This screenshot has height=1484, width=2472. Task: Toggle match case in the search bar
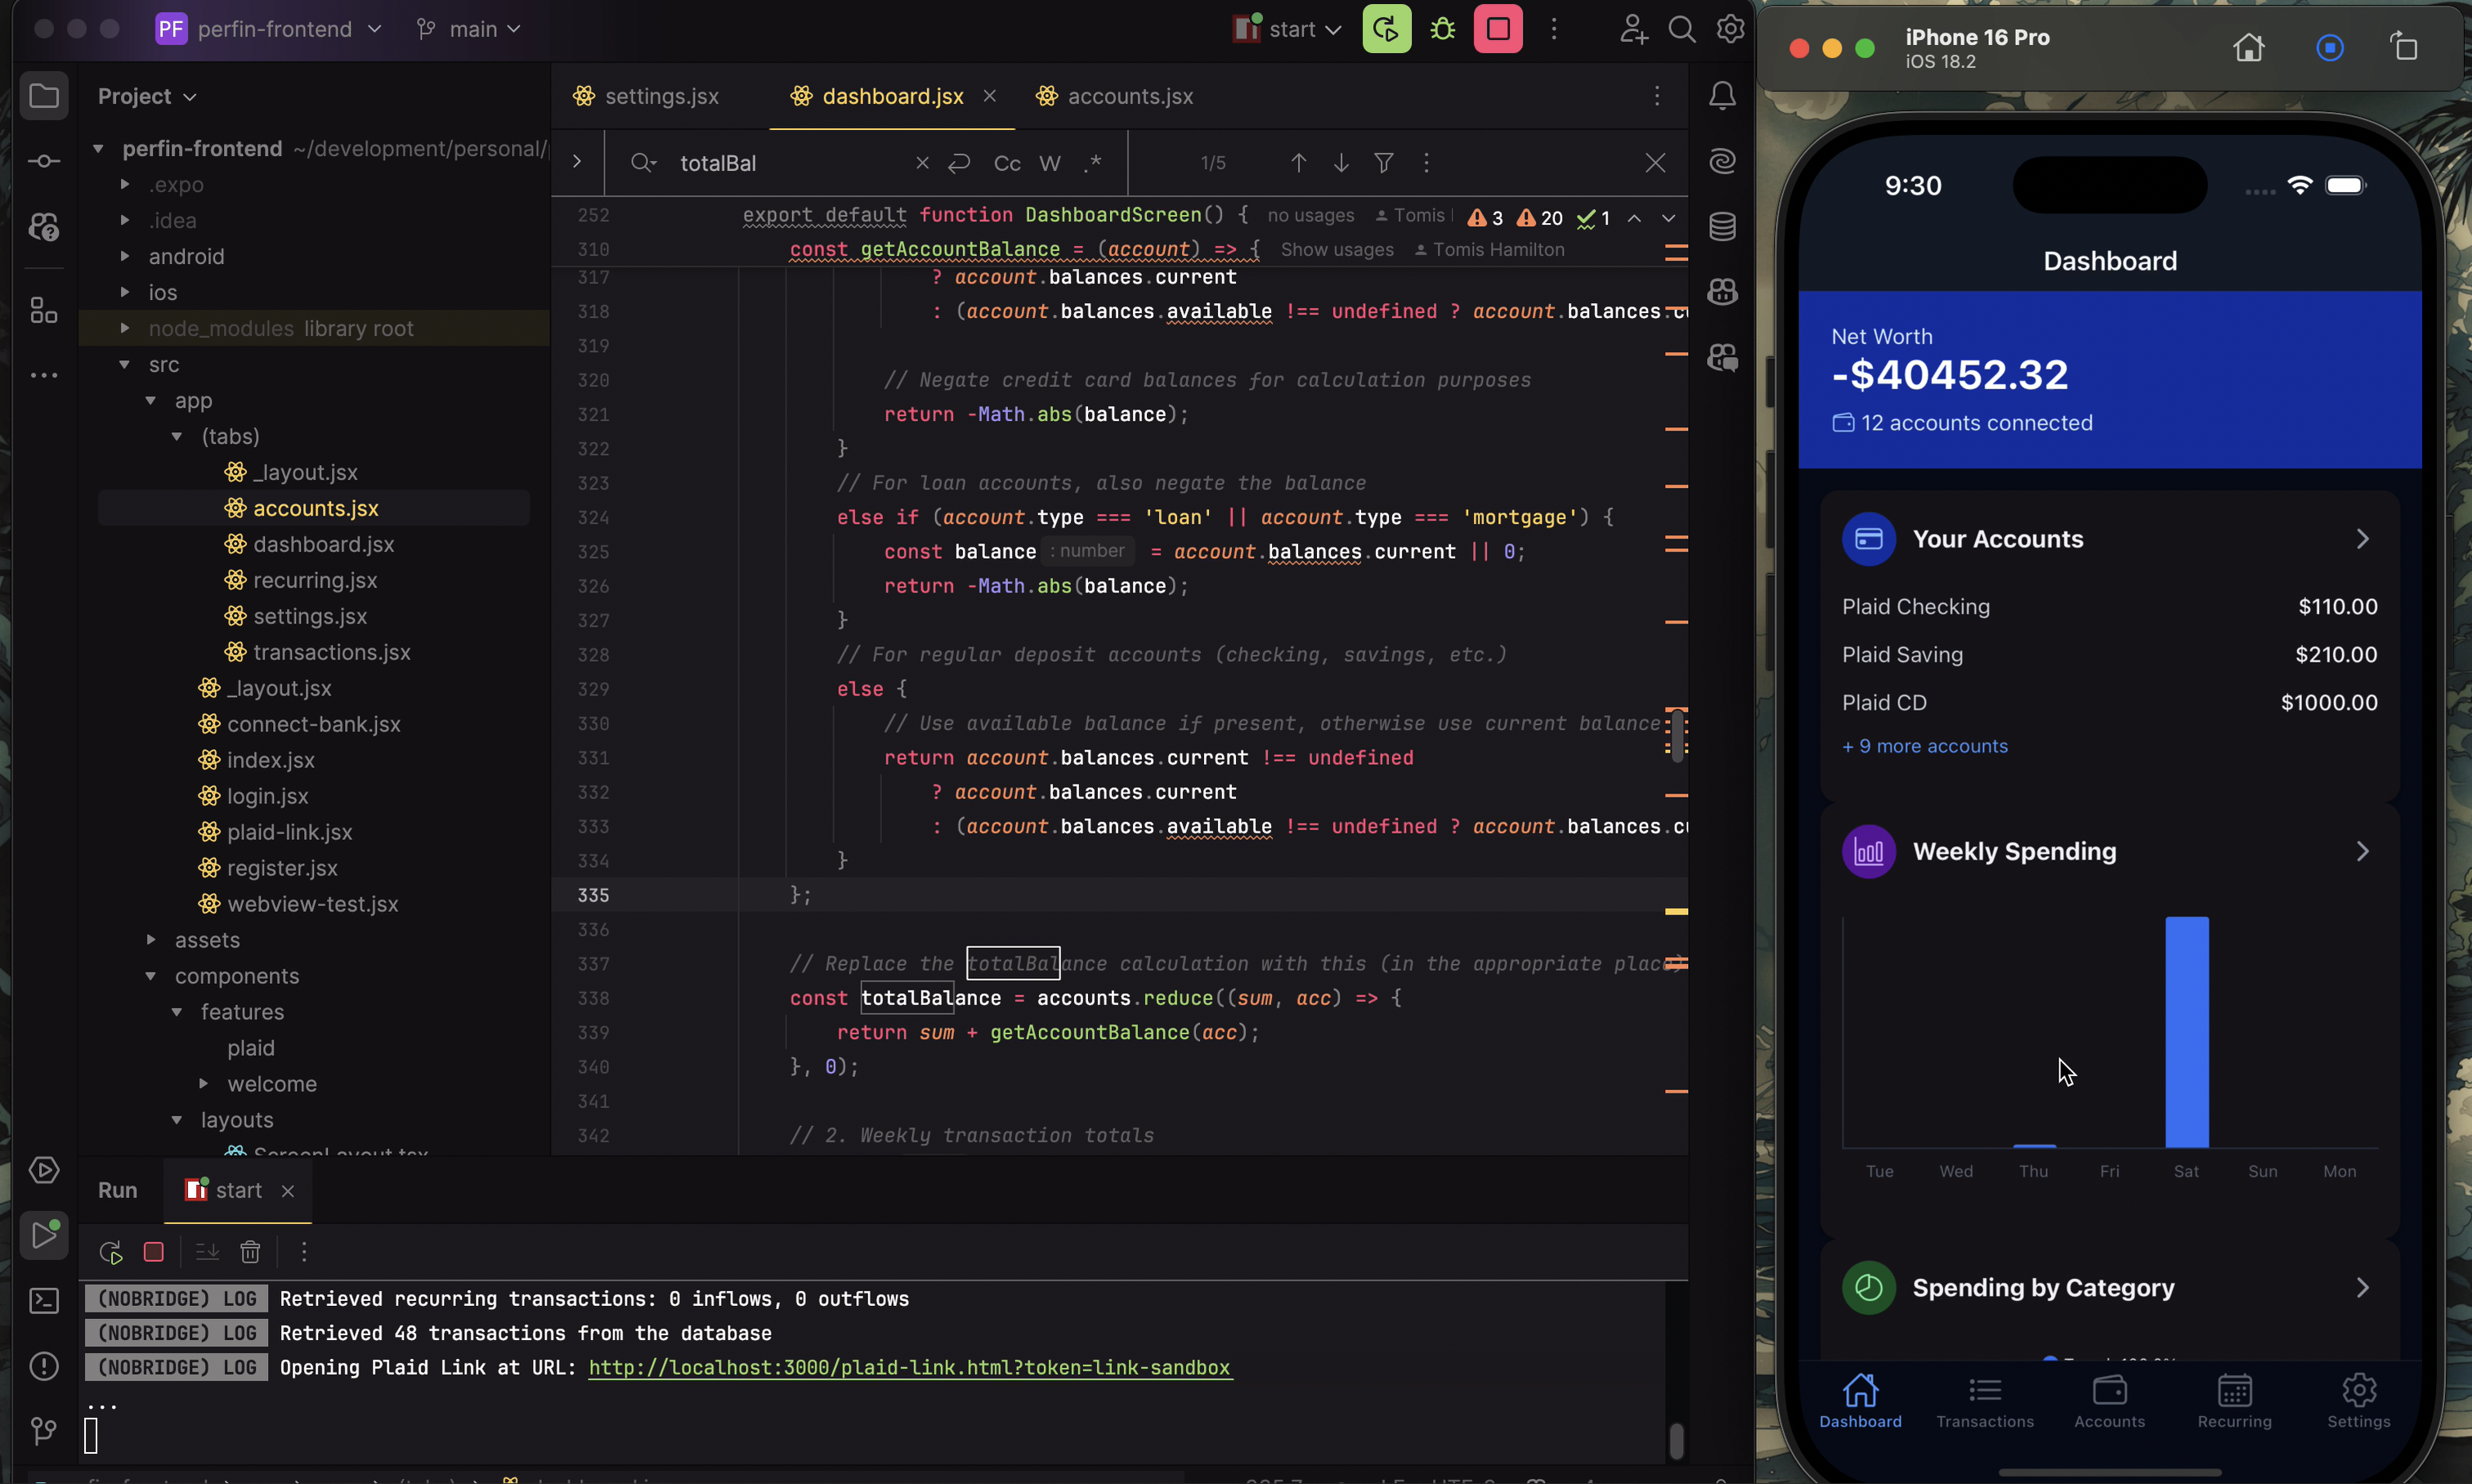coord(1006,162)
